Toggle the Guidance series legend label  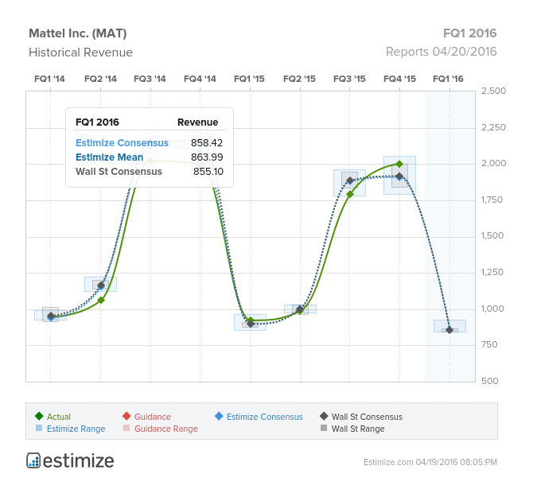(153, 417)
